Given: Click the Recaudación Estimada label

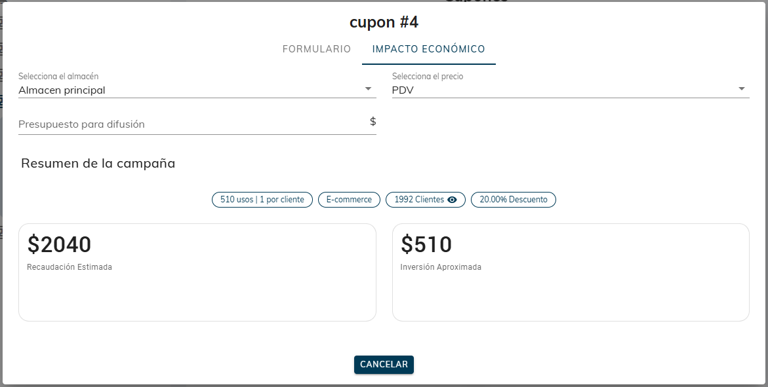Looking at the screenshot, I should click(x=70, y=267).
